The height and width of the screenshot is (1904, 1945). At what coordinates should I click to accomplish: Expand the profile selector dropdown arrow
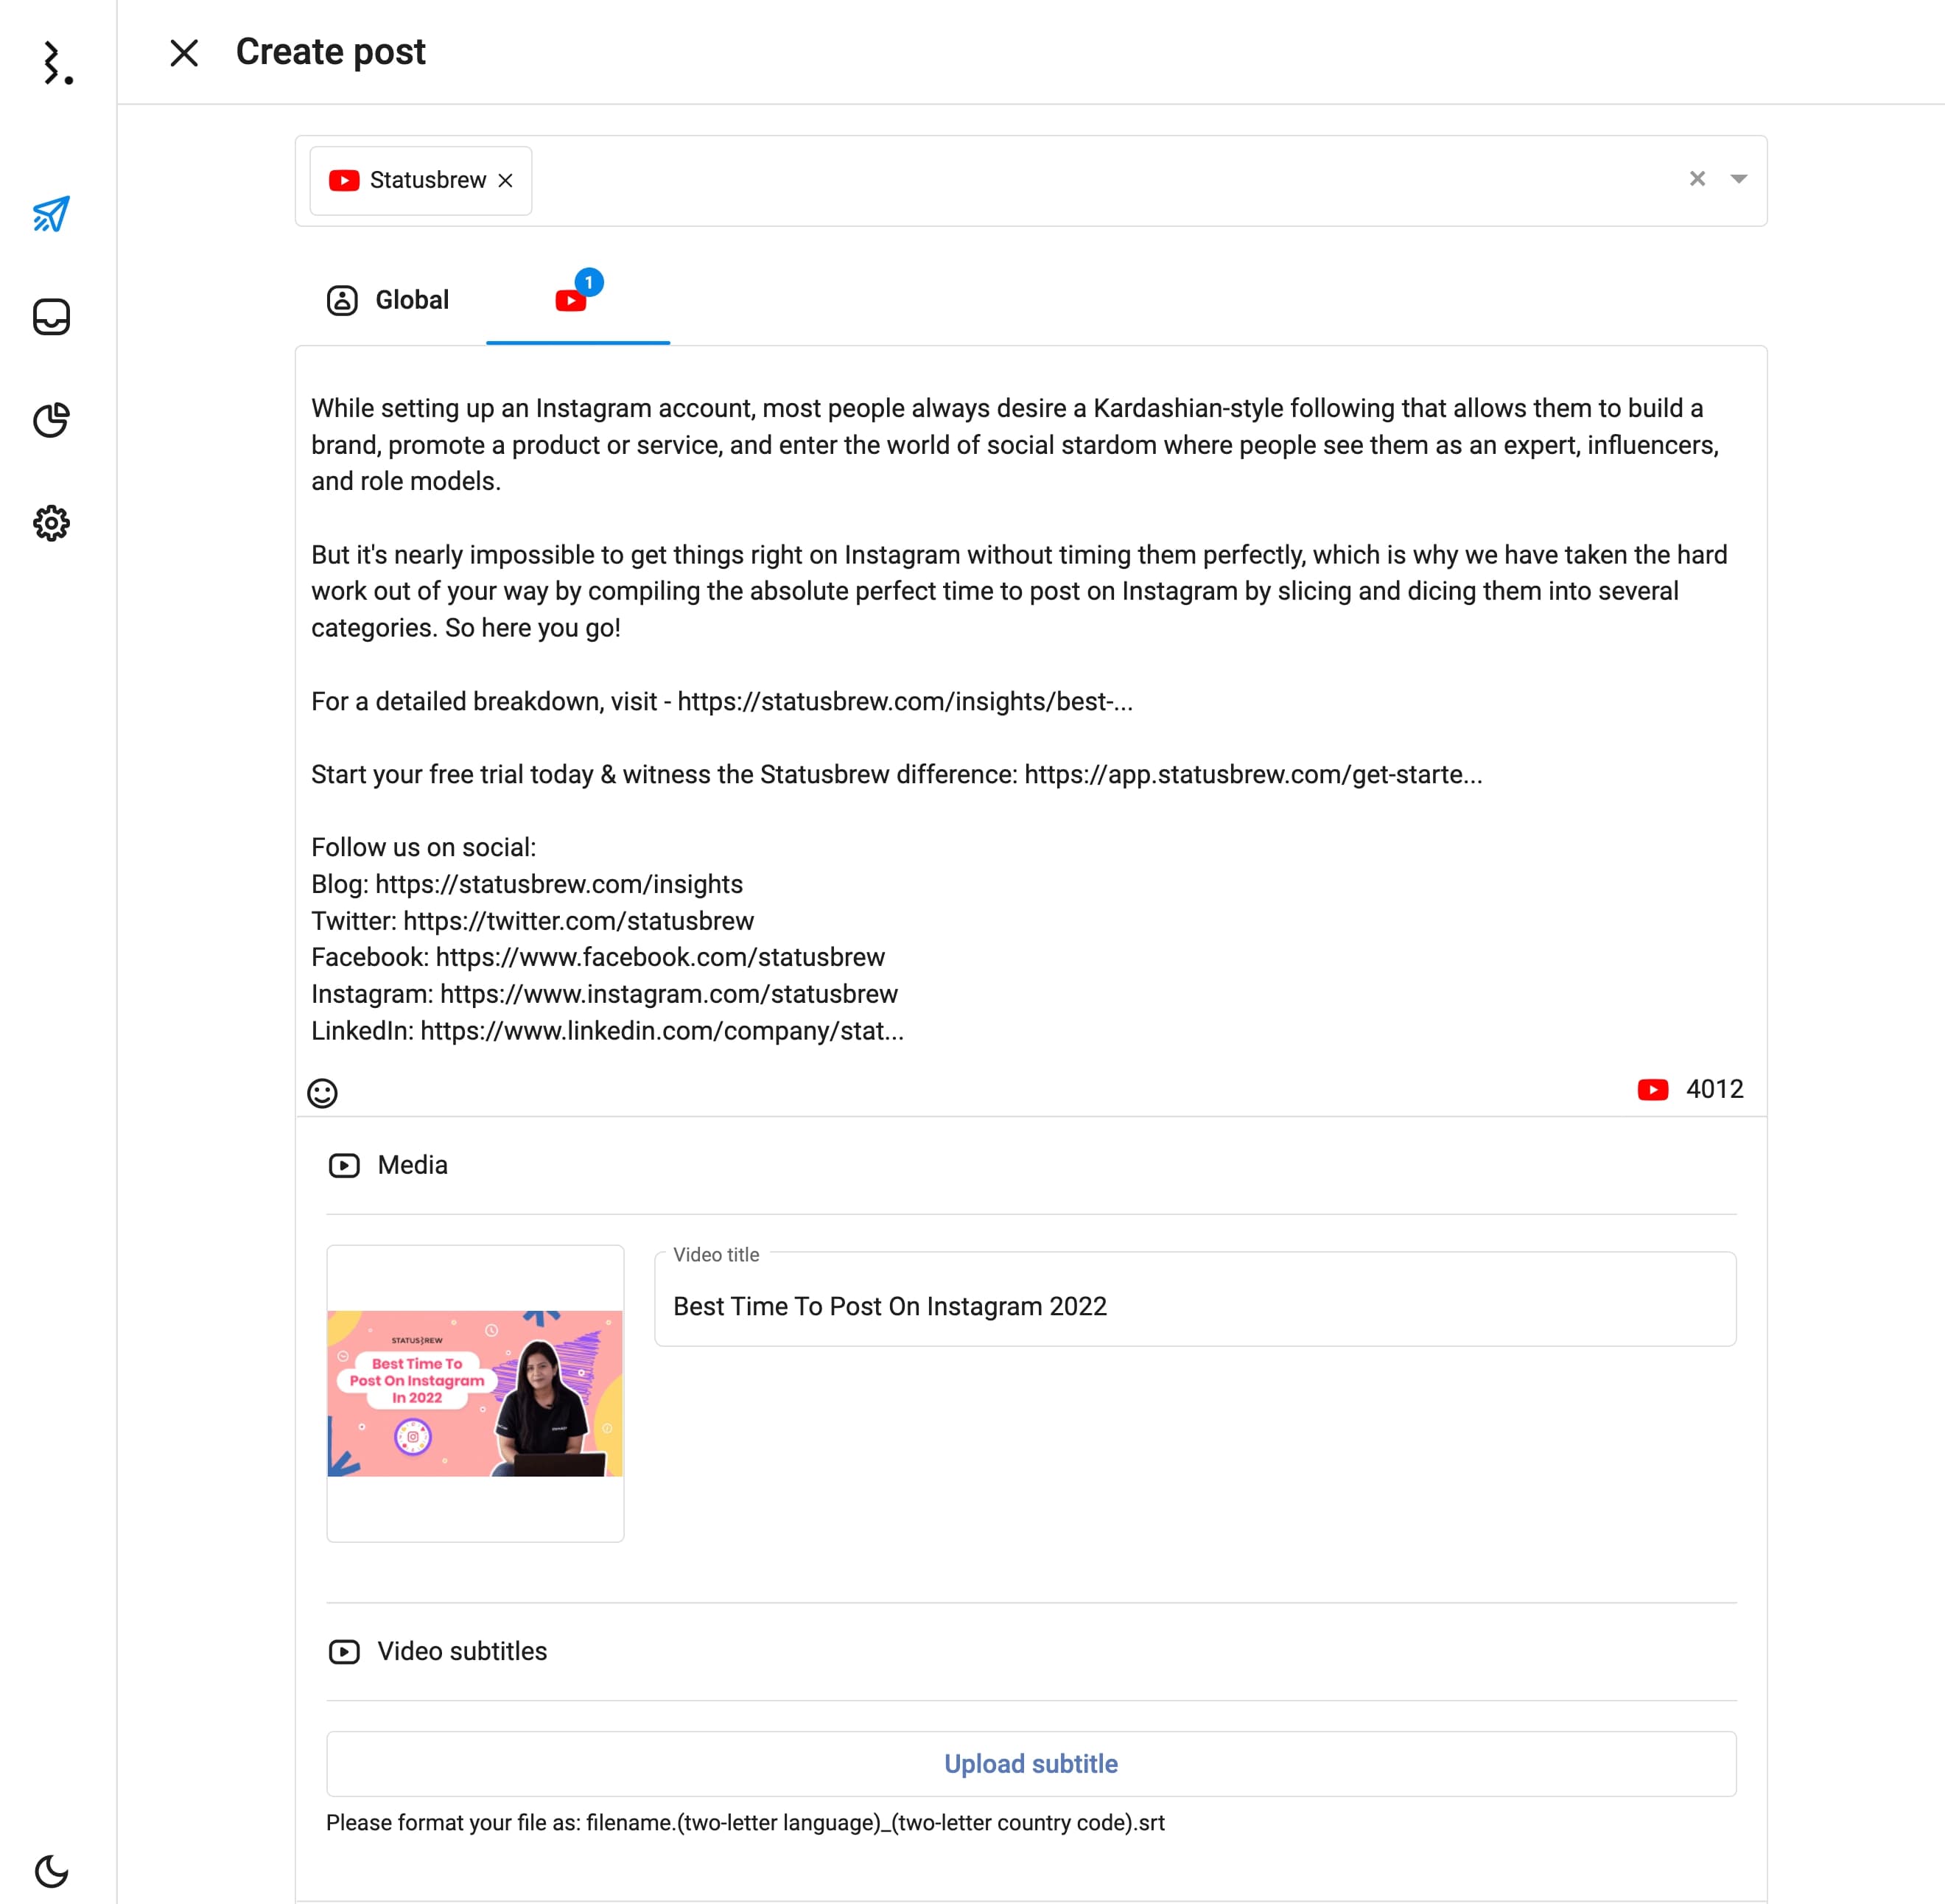pyautogui.click(x=1739, y=179)
